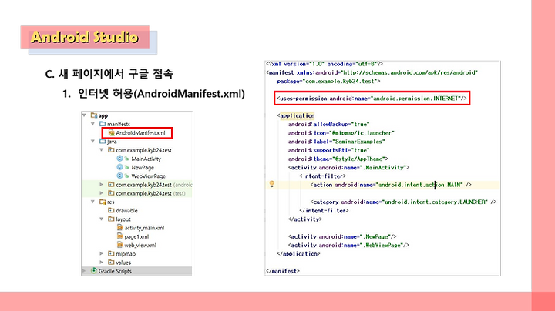Collapse com.example.kyb24.test package arrow
The height and width of the screenshot is (311, 555).
coord(101,150)
